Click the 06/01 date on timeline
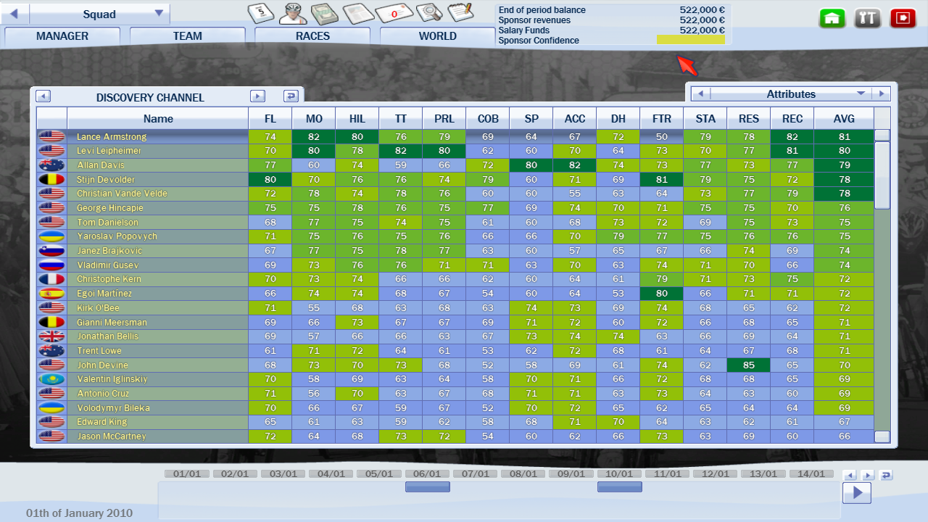Image resolution: width=928 pixels, height=522 pixels. (x=427, y=474)
